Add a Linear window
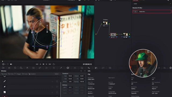172x97 pixels. tap(4, 74)
